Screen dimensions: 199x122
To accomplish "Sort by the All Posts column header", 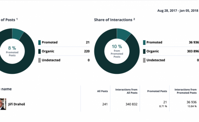I will [x=103, y=91].
